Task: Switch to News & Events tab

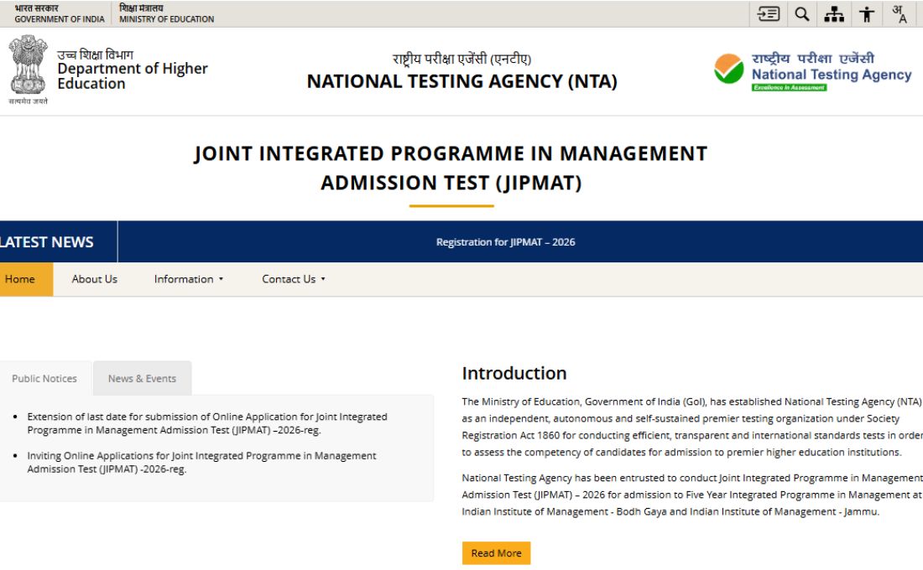Action: tap(142, 378)
